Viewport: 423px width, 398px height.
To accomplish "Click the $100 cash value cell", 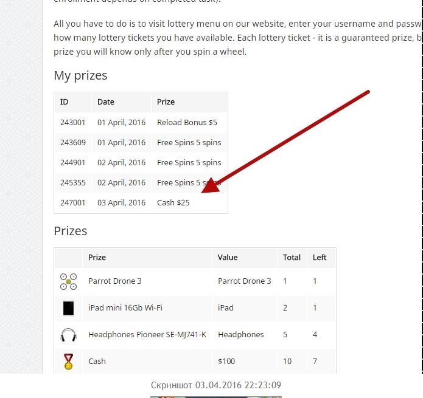I will click(x=226, y=361).
